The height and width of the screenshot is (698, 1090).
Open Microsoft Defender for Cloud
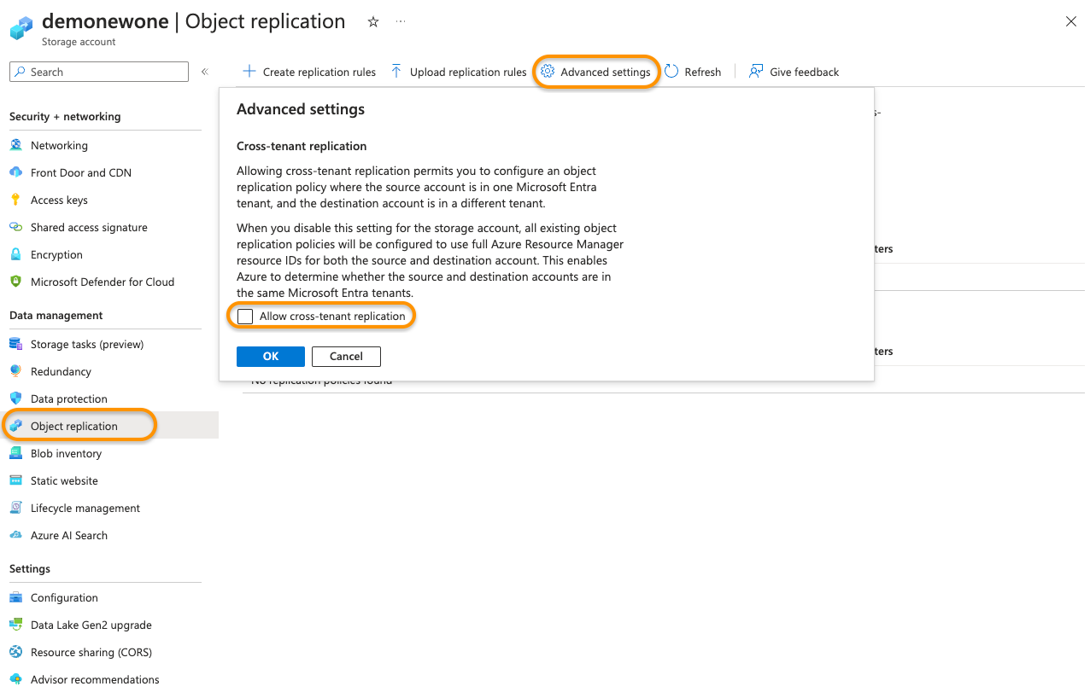(103, 282)
